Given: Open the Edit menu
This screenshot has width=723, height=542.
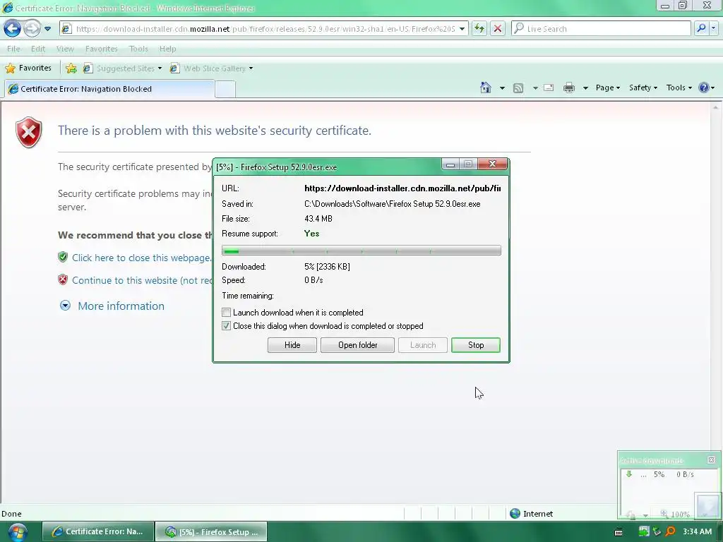Looking at the screenshot, I should (38, 49).
